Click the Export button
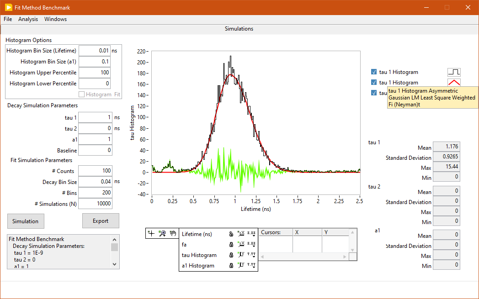 [x=101, y=220]
